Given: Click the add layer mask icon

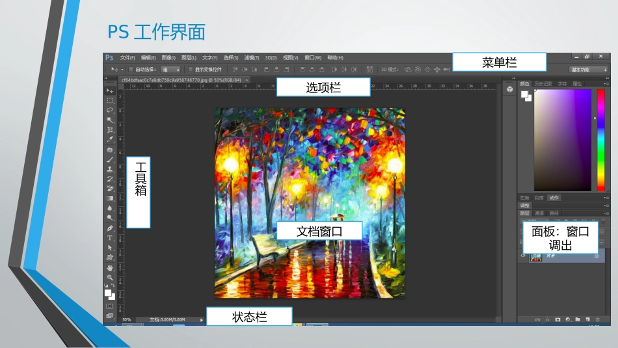Looking at the screenshot, I should [558, 319].
